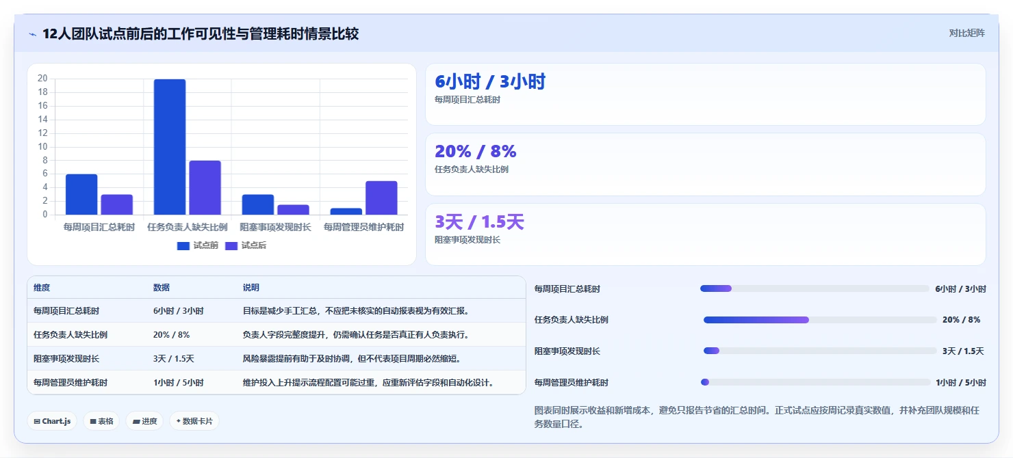This screenshot has height=458, width=1013.
Task: Select the 数据卡片 chip
Action: (x=194, y=421)
